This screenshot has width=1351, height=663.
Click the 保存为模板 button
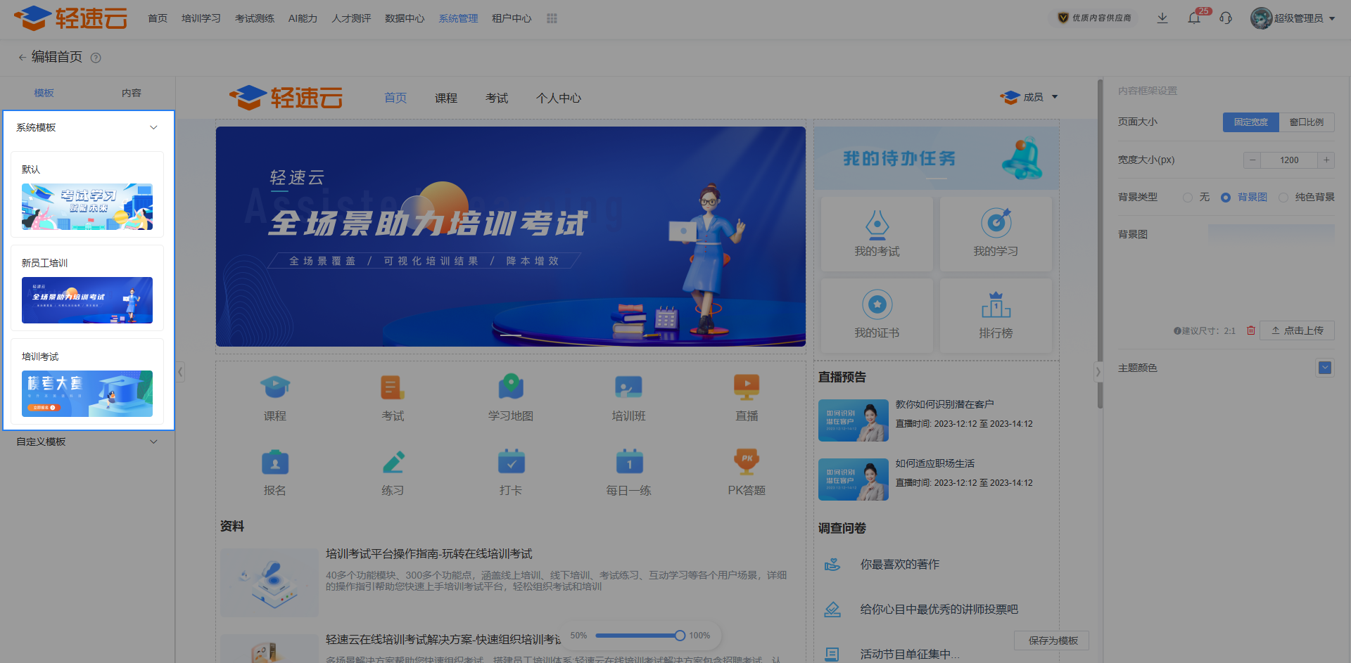(1053, 641)
